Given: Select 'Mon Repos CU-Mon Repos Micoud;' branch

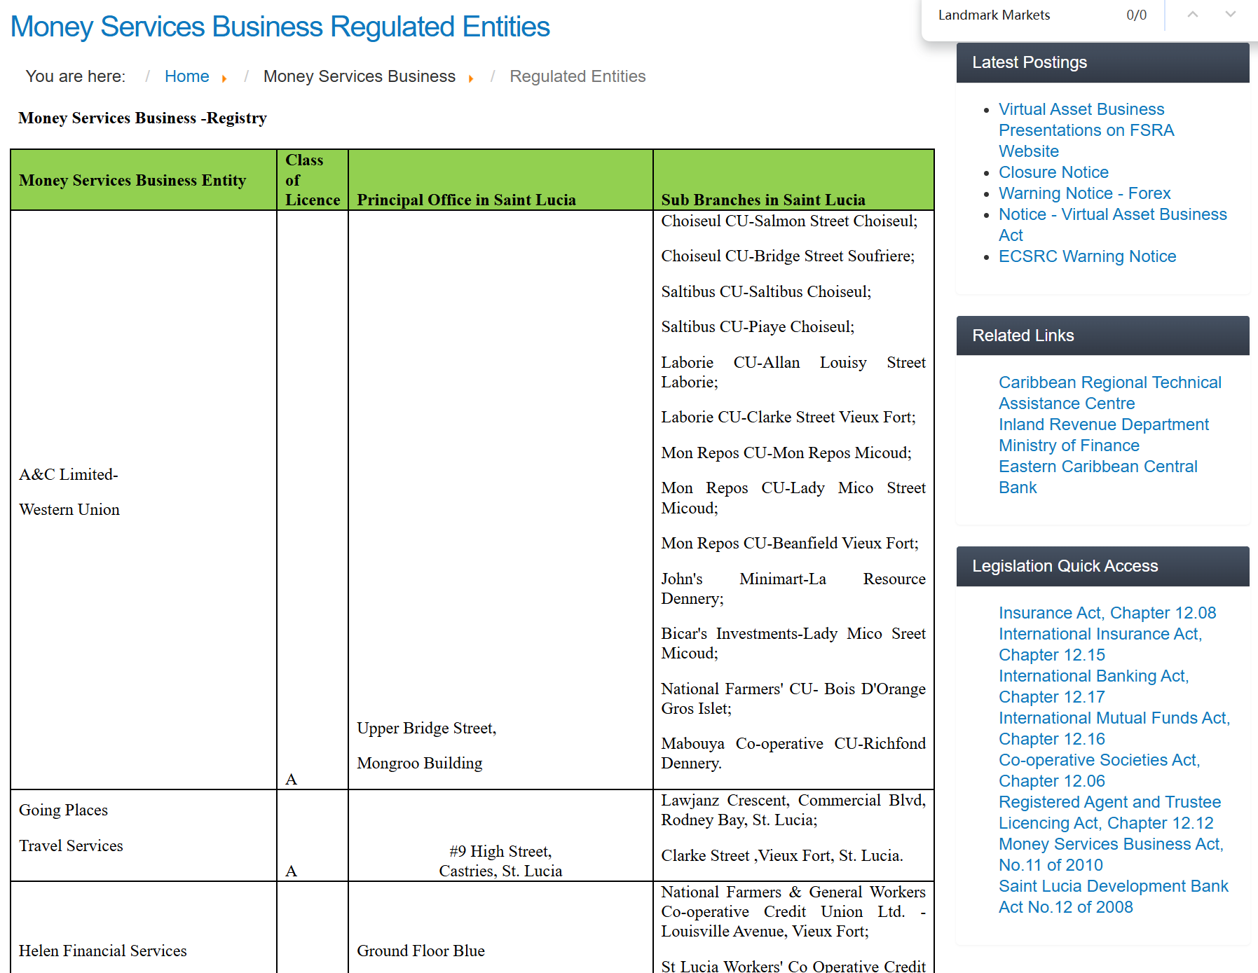Looking at the screenshot, I should click(x=786, y=453).
